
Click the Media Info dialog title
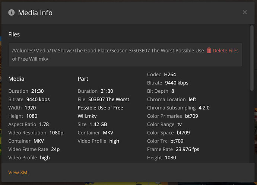35,13
